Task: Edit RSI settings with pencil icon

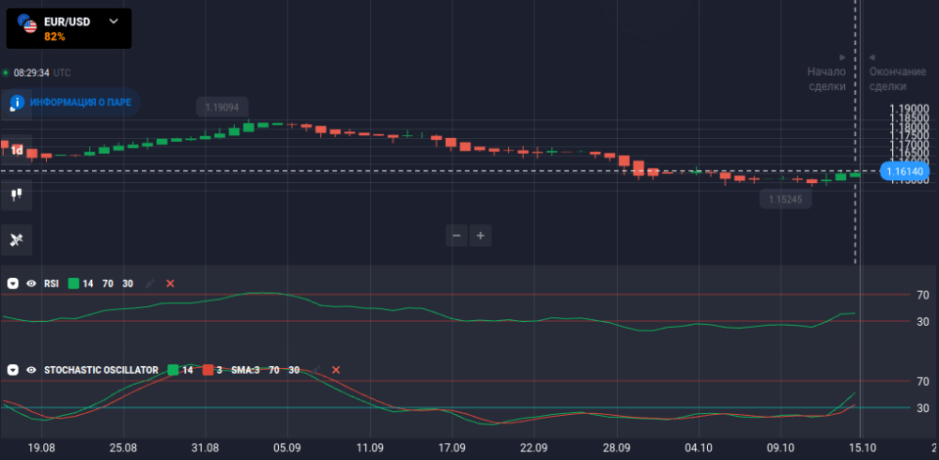Action: (x=150, y=284)
